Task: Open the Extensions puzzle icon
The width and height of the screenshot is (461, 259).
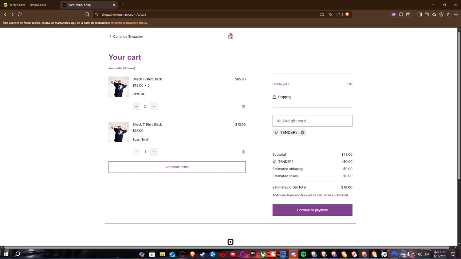Action: (x=401, y=14)
